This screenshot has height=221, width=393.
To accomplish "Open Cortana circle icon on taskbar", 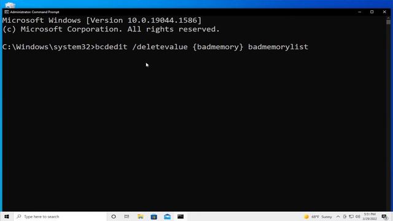I will click(x=114, y=217).
